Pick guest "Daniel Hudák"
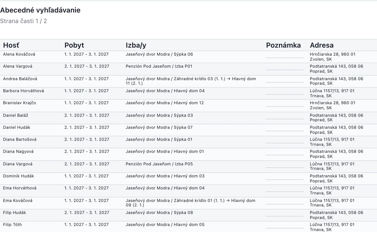This screenshot has height=232, width=377. pos(17,127)
